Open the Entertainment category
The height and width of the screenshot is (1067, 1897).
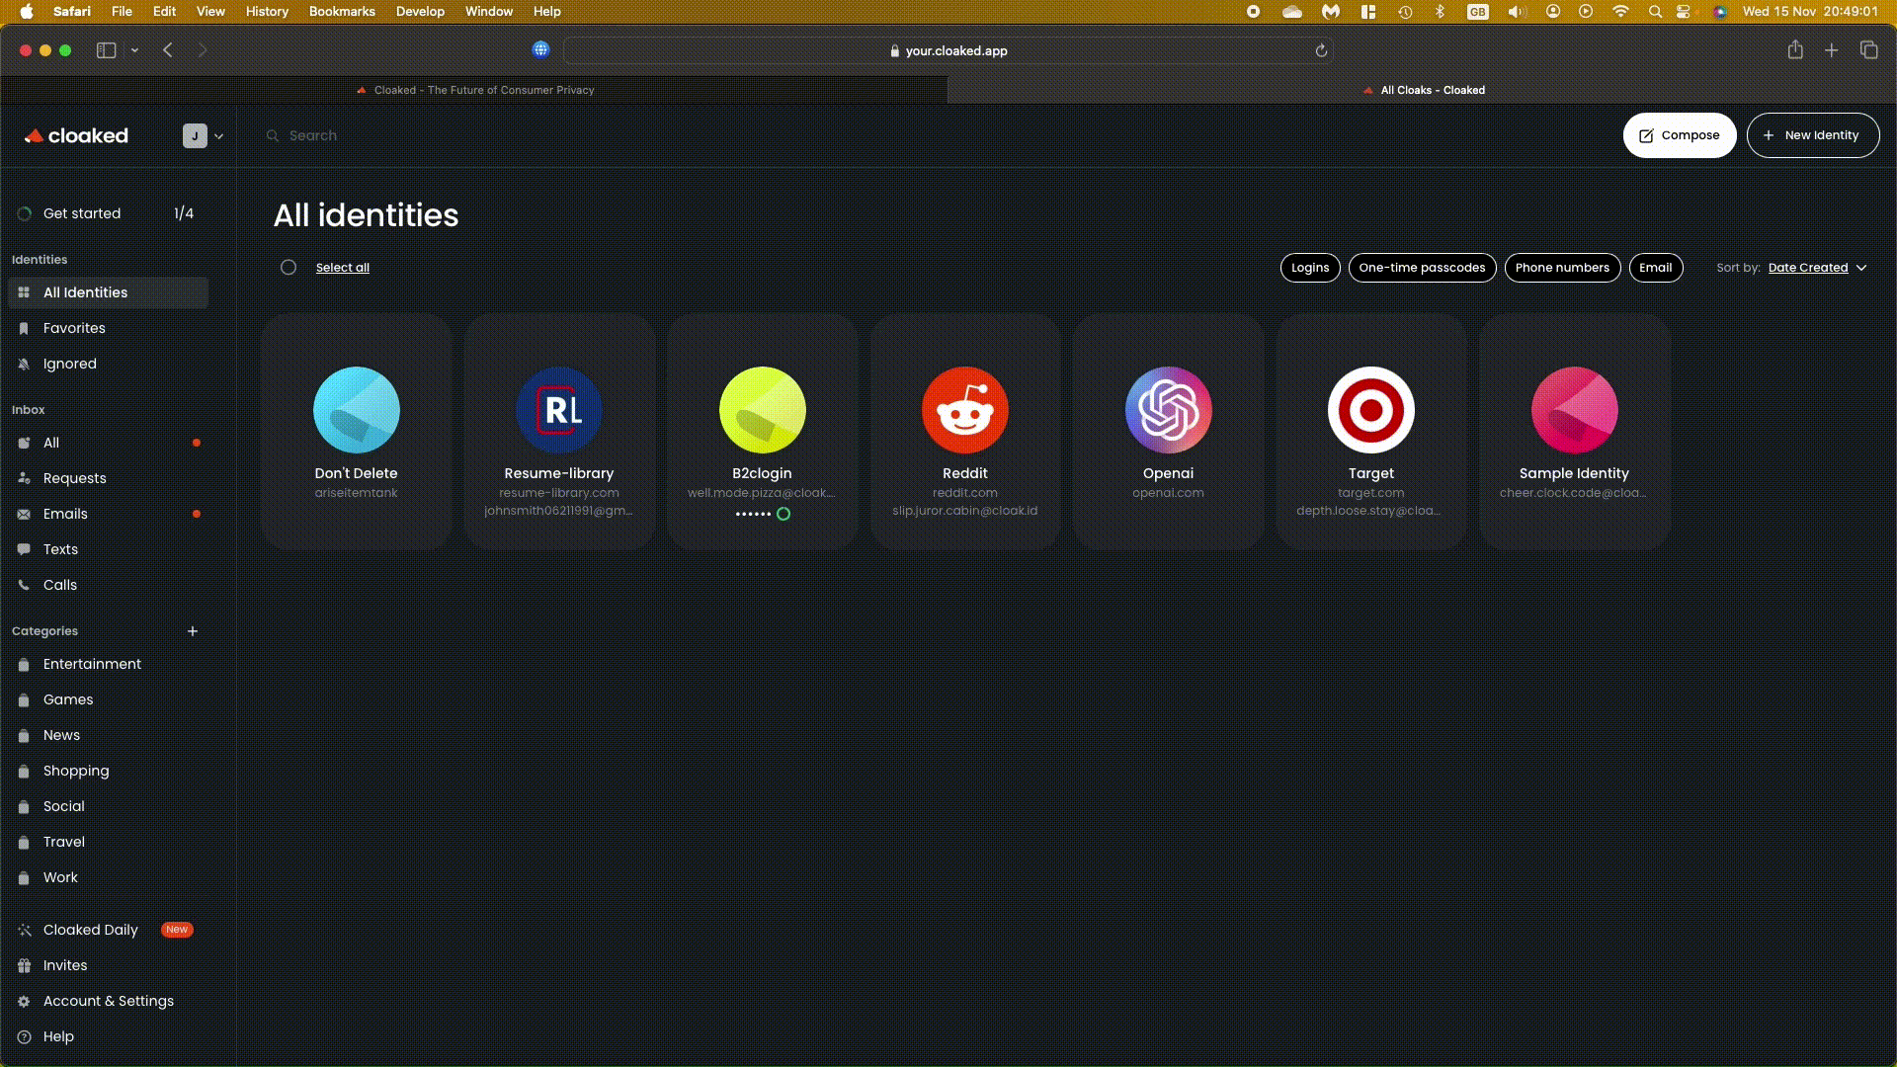tap(108, 664)
